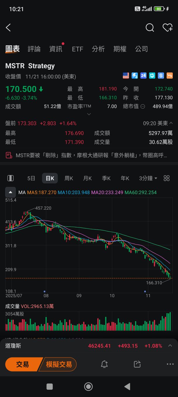This screenshot has width=178, height=397.
Task: Tap the event dot below the 08 axis label
Action: coord(44,291)
